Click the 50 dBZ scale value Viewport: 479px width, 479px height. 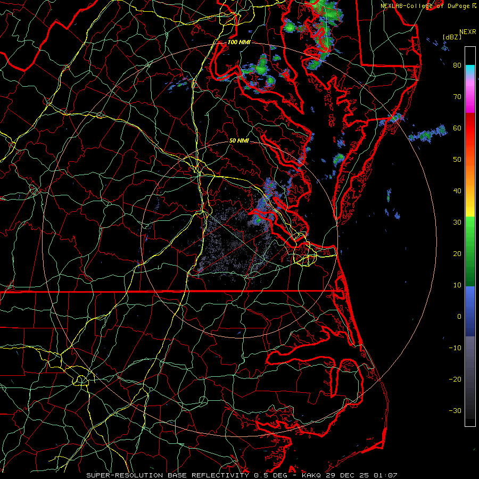pyautogui.click(x=457, y=160)
